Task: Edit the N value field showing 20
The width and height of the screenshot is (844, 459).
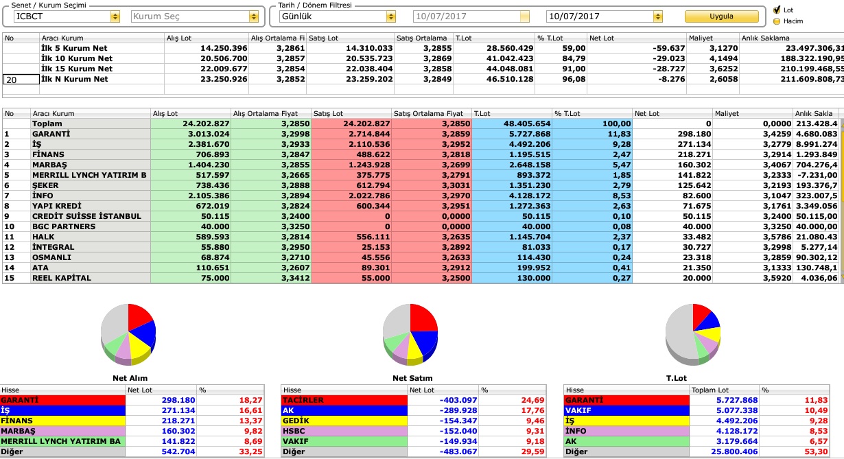Action: click(x=21, y=80)
